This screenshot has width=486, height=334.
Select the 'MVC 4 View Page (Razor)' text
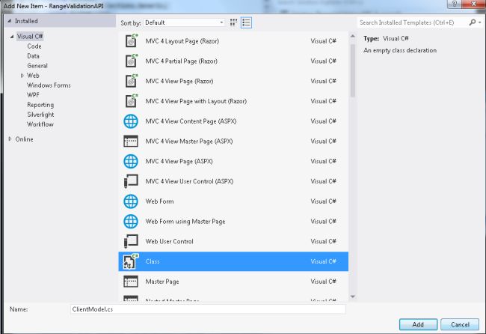(x=179, y=82)
